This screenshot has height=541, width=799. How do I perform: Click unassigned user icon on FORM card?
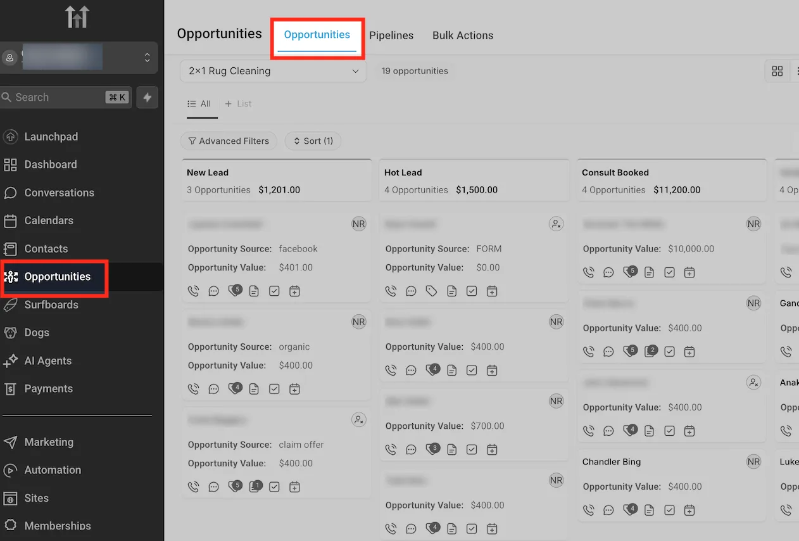(556, 224)
